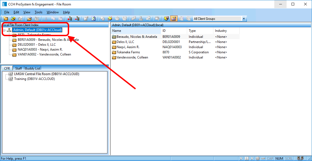Click the NUM indicator in status bar

[x=279, y=159]
